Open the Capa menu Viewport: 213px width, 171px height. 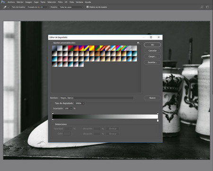(x=36, y=2)
